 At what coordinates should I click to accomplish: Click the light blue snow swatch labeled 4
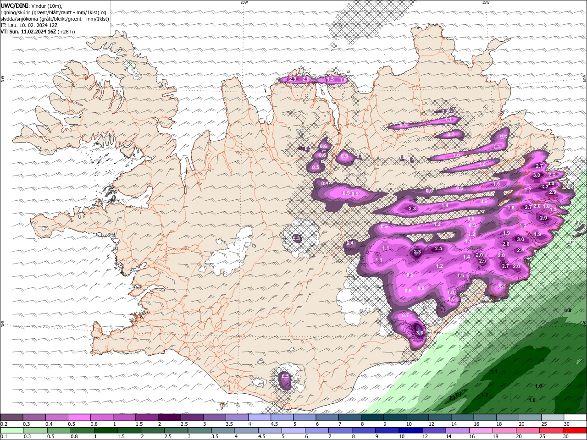(260, 418)
